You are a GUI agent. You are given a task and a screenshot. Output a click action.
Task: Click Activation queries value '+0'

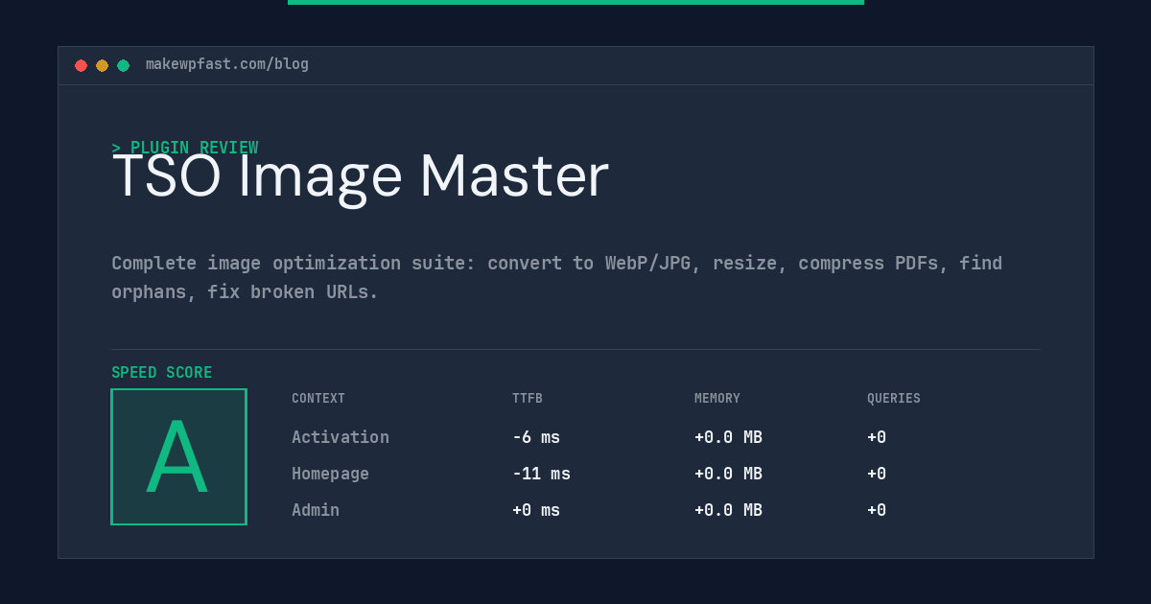point(877,437)
